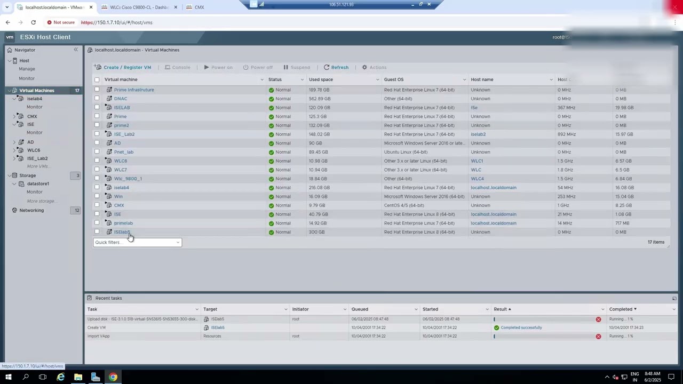
Task: Click the Chrome icon in taskbar
Action: pyautogui.click(x=113, y=377)
